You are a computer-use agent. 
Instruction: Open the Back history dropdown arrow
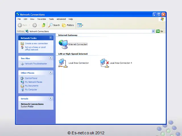29,25
